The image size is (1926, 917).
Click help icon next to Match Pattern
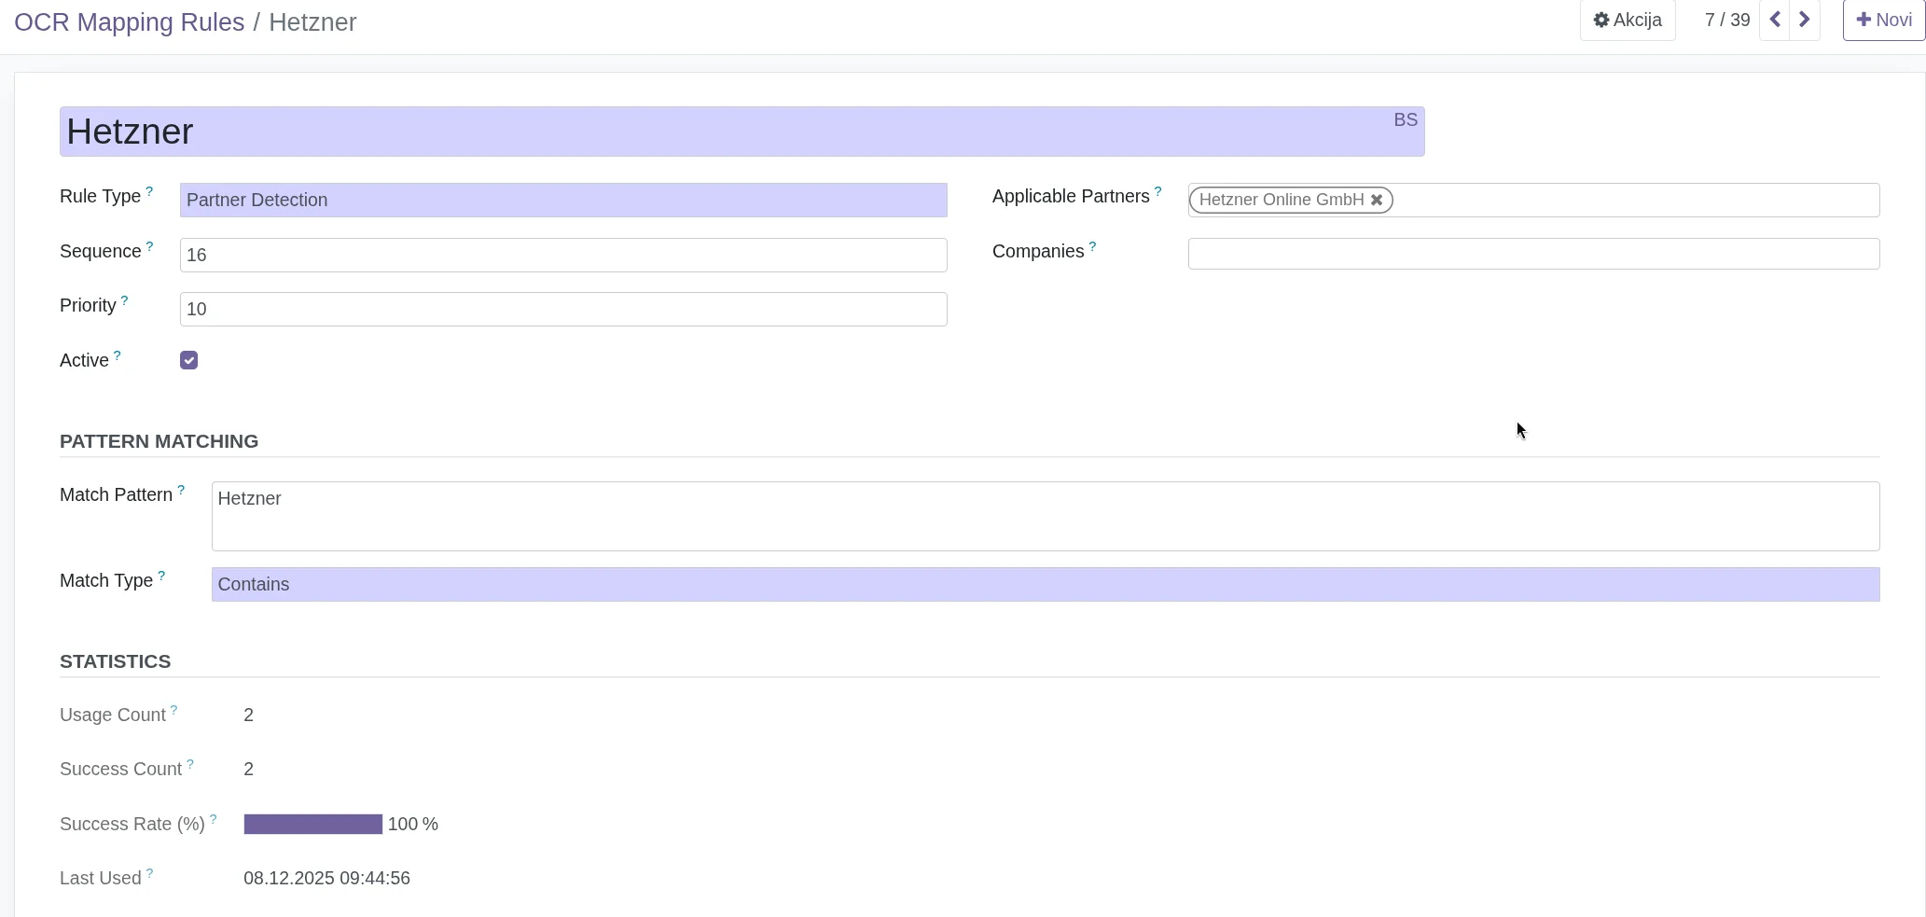[x=181, y=490]
